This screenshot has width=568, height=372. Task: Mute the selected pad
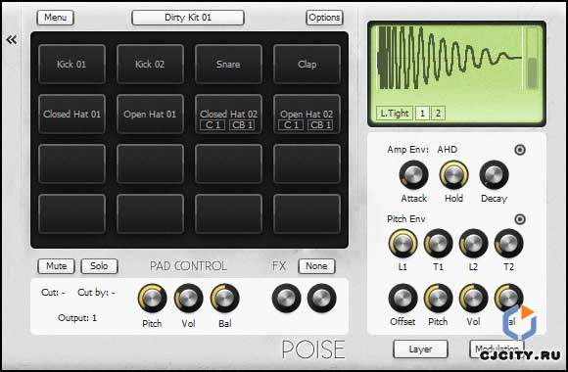pyautogui.click(x=56, y=266)
